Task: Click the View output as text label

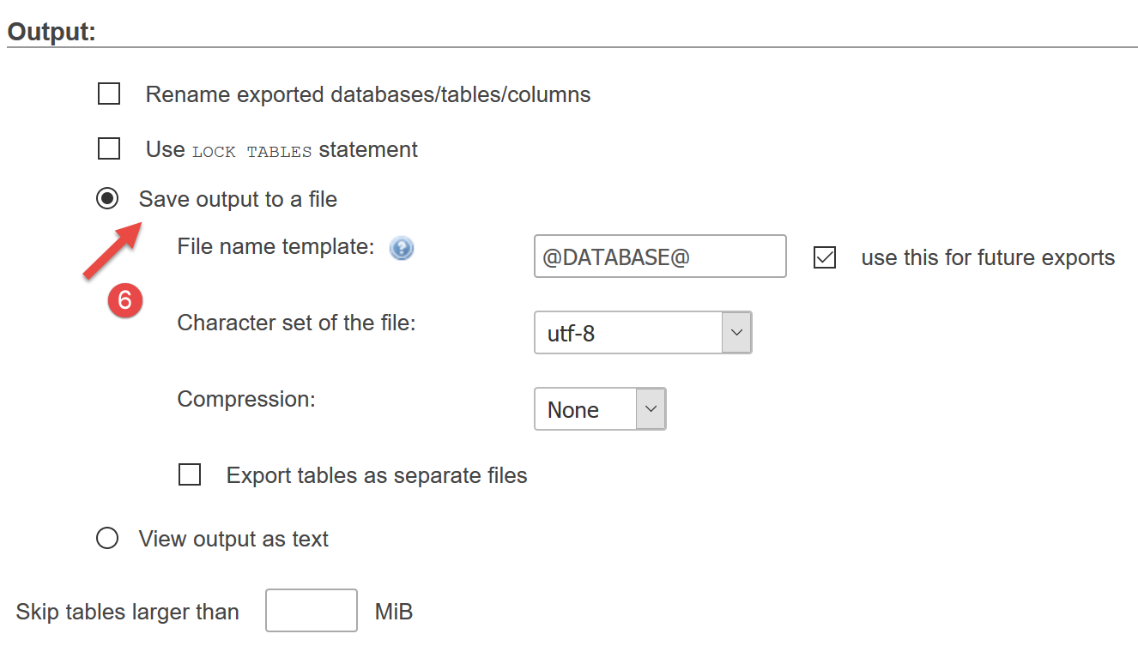Action: pos(233,539)
